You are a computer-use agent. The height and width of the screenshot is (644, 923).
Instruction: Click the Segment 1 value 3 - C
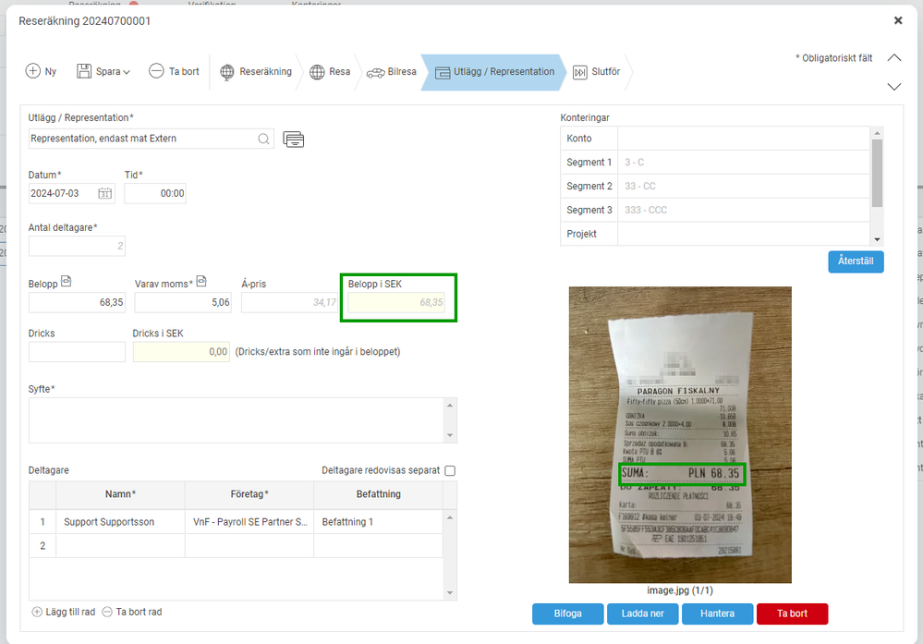click(744, 162)
